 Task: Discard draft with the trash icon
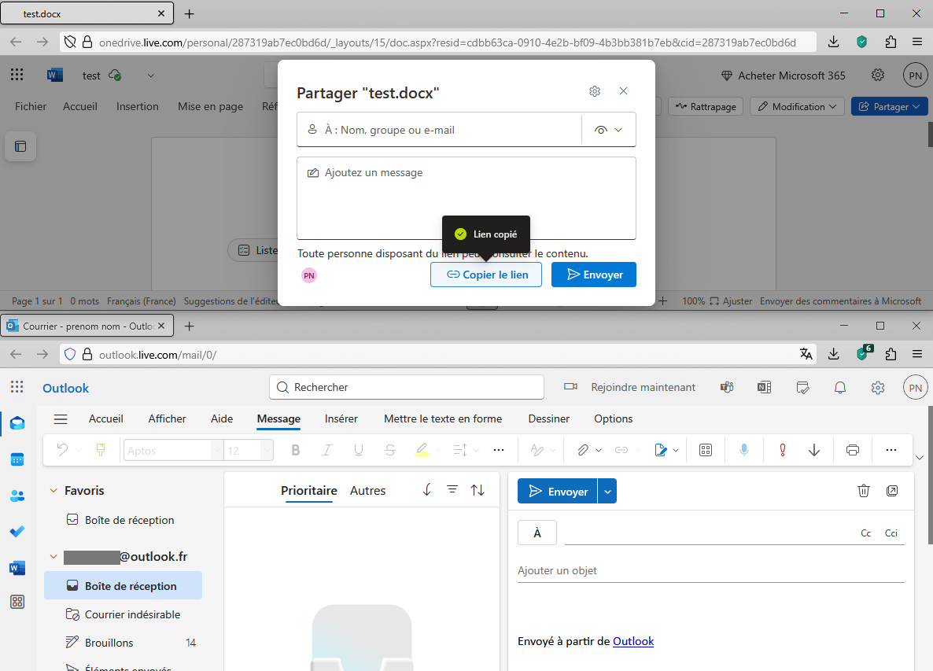tap(864, 491)
